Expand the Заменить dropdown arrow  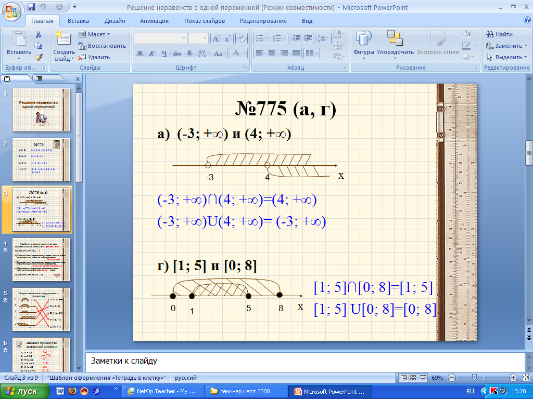[525, 46]
